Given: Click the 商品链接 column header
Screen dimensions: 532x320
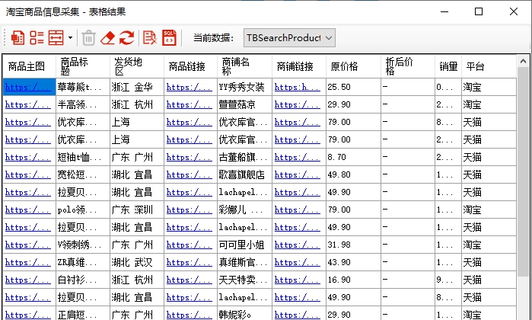Looking at the screenshot, I should pos(191,66).
